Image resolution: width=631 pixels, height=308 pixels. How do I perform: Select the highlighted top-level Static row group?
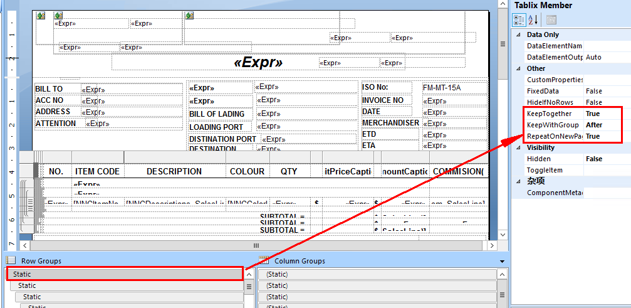pyautogui.click(x=125, y=274)
